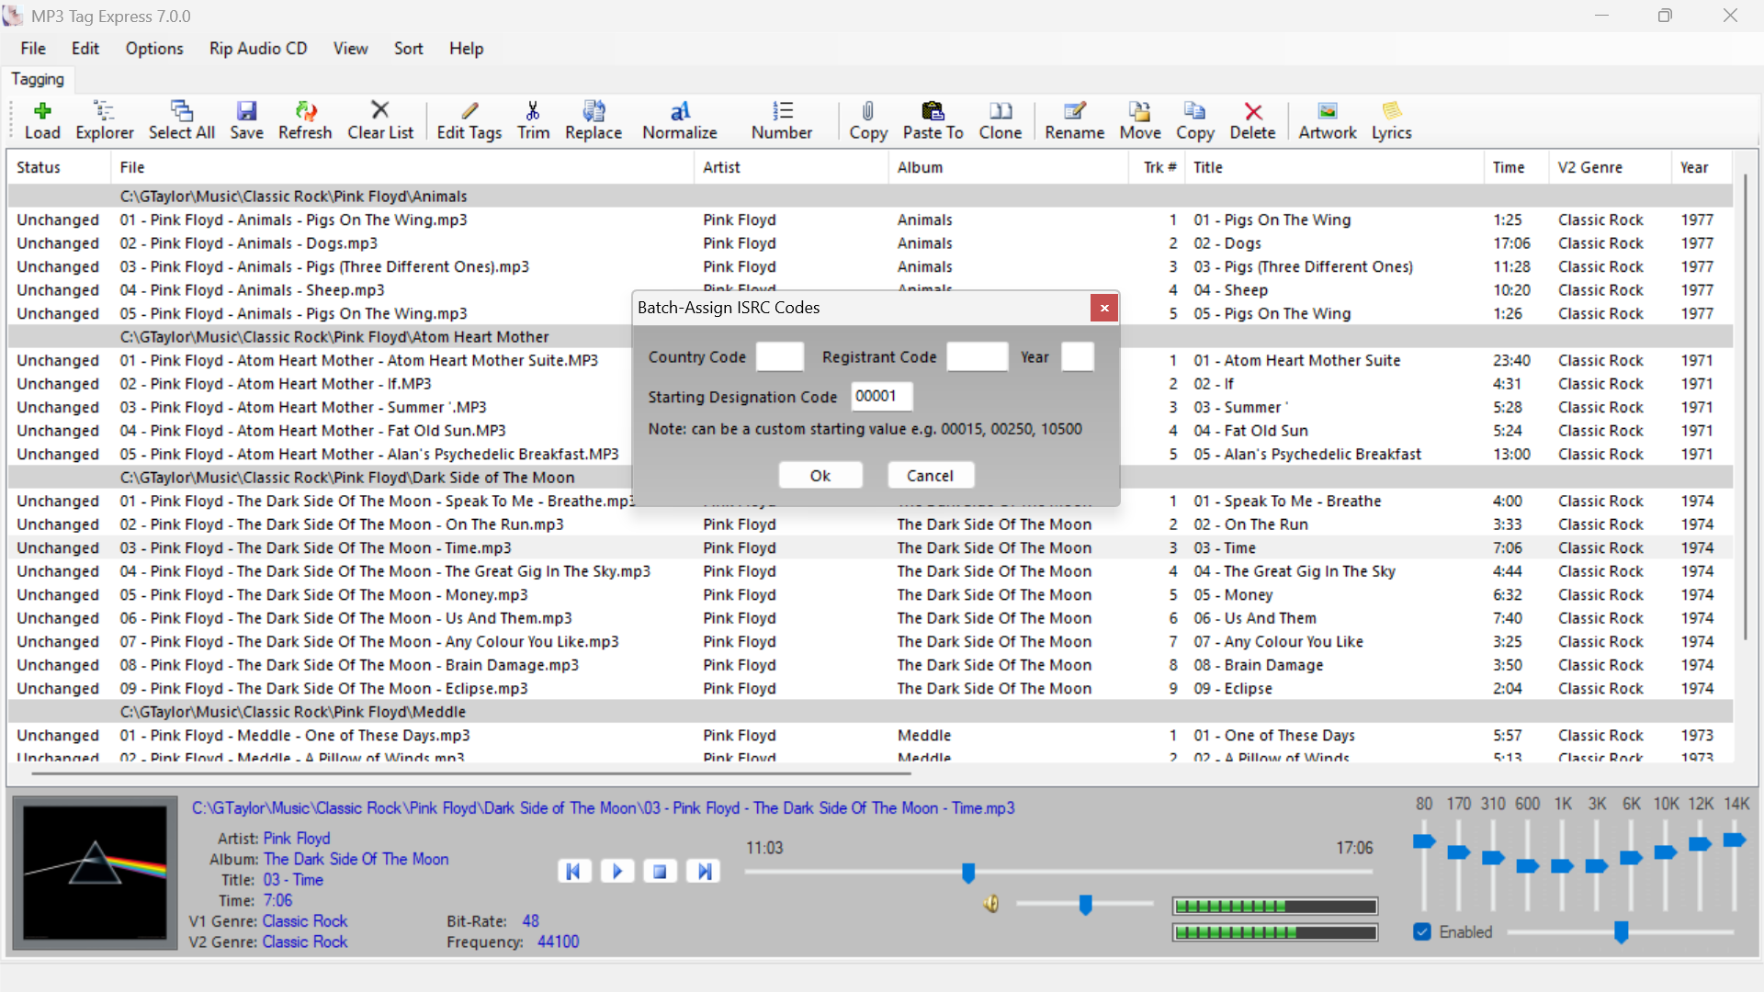Sort by the Year column header
This screenshot has width=1764, height=992.
tap(1702, 167)
